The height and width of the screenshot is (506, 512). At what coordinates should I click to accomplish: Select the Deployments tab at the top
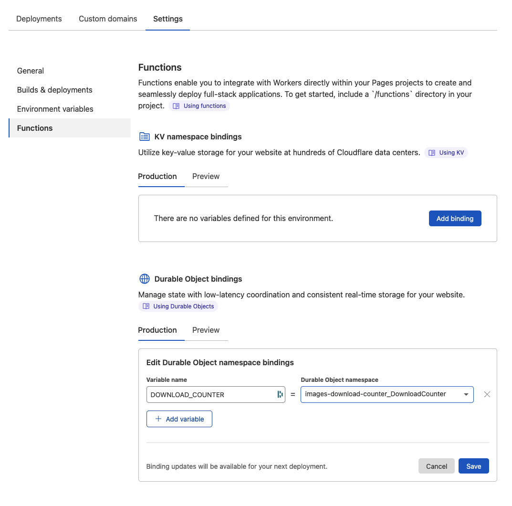tap(39, 19)
